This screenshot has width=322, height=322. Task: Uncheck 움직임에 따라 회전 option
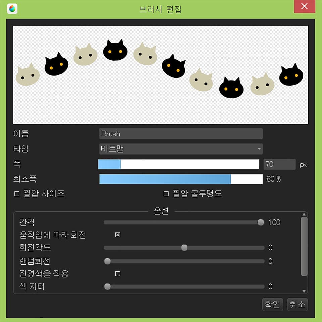point(118,235)
